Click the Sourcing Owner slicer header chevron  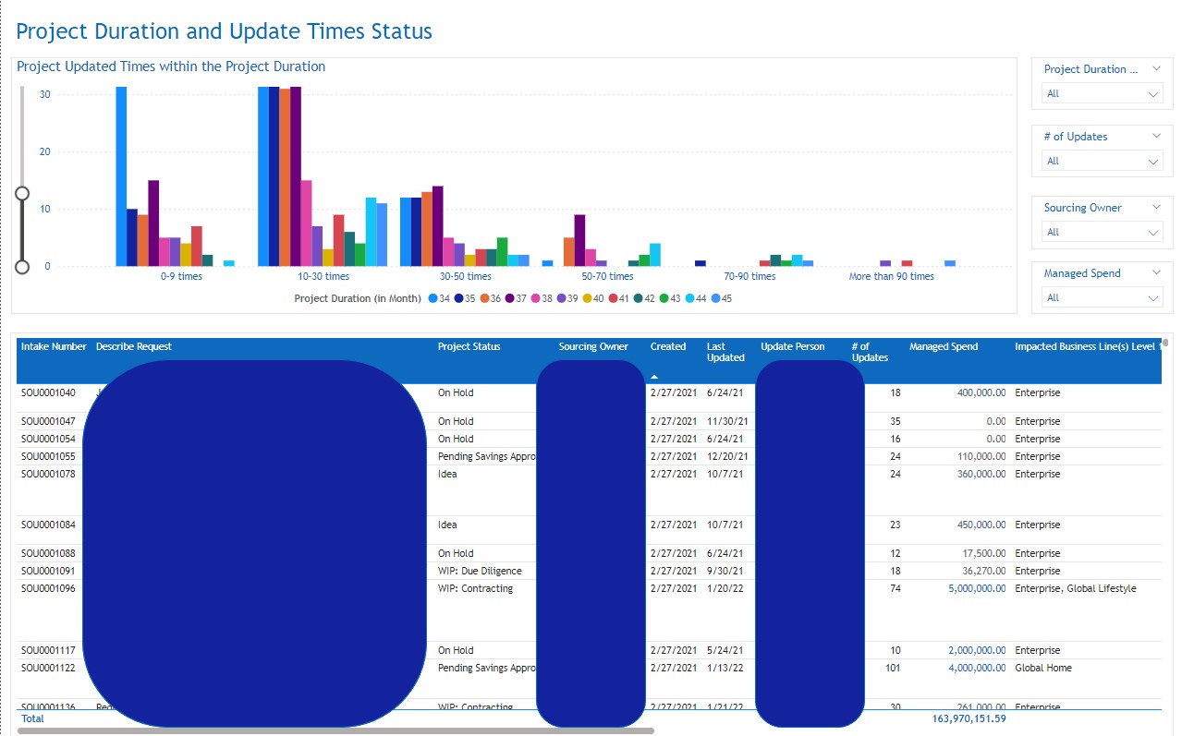coord(1156,207)
